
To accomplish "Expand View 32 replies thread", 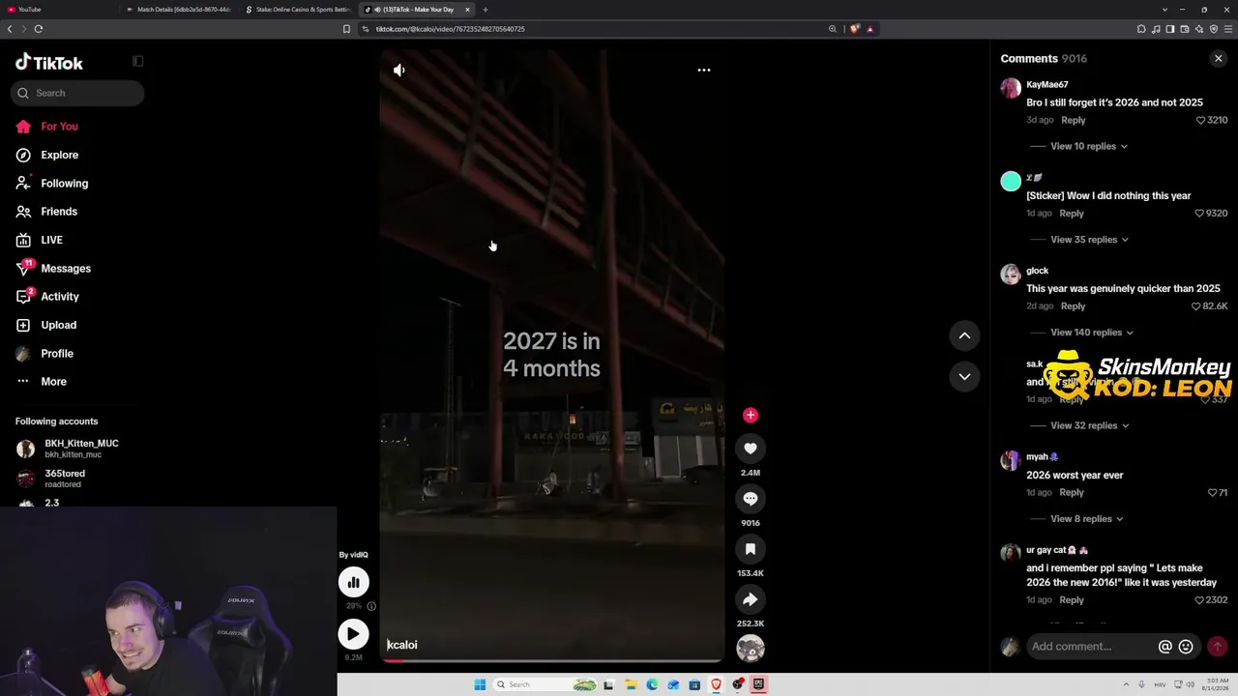I will [1089, 425].
